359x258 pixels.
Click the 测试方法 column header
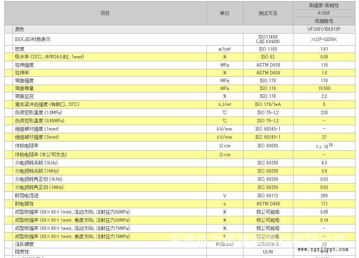pyautogui.click(x=268, y=13)
